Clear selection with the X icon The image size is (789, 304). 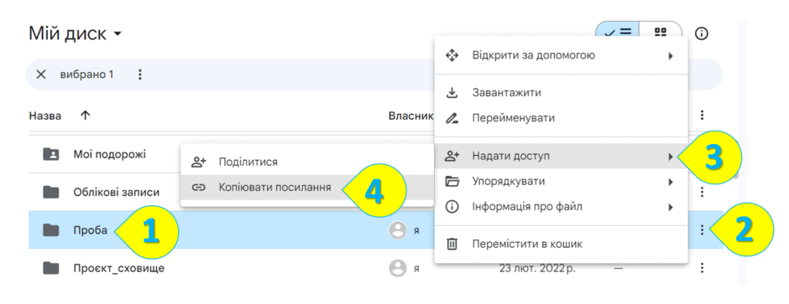(41, 75)
